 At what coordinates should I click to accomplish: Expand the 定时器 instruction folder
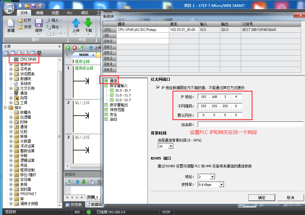point(11,189)
